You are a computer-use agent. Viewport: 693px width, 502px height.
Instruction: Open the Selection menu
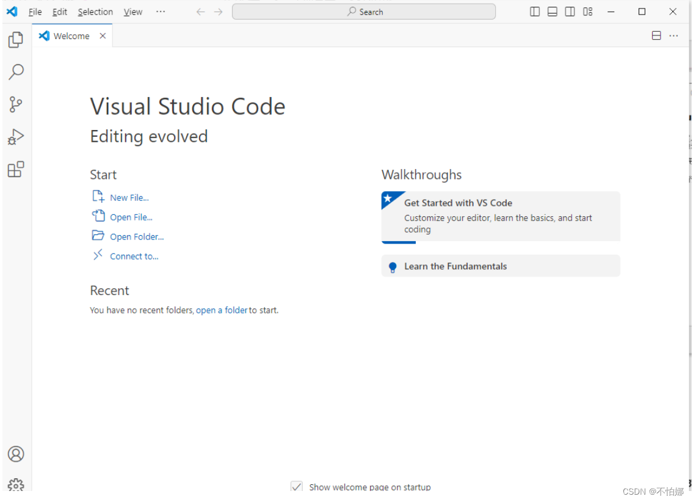[x=95, y=12]
